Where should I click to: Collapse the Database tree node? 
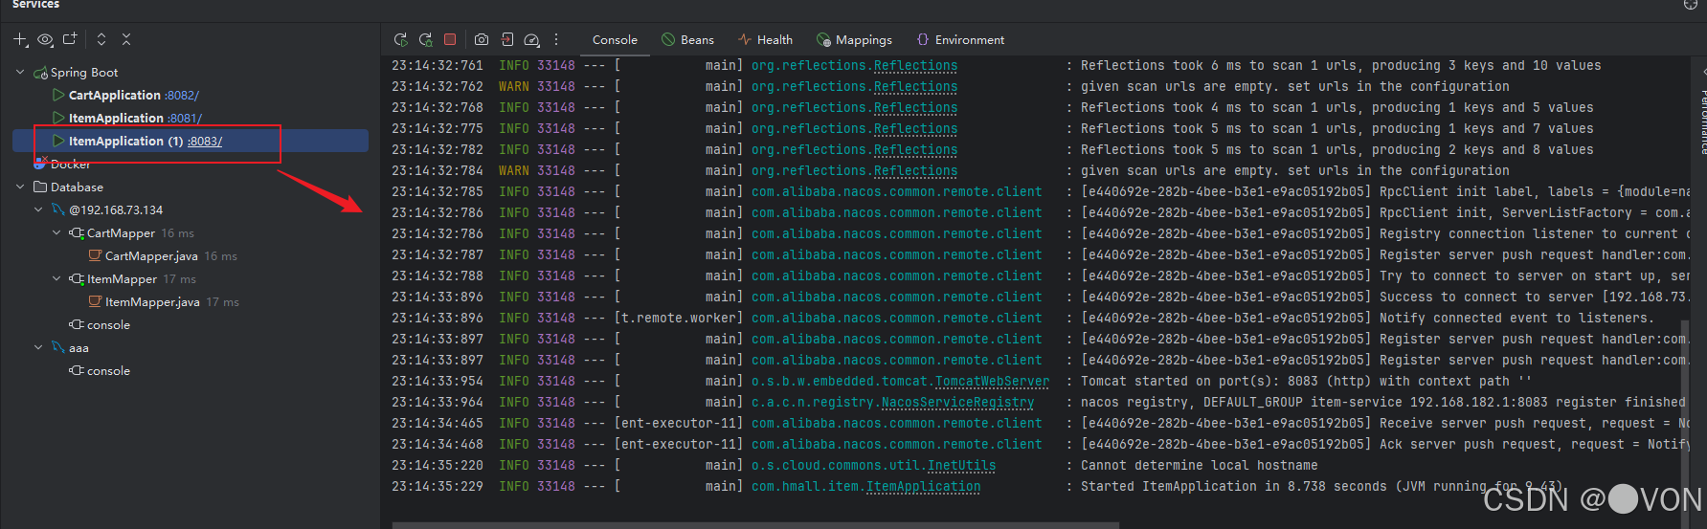coord(20,187)
